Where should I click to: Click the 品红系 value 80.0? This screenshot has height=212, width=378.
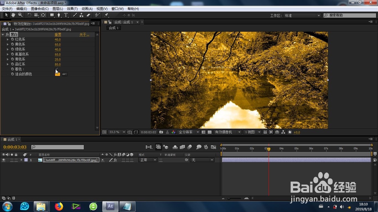[57, 64]
